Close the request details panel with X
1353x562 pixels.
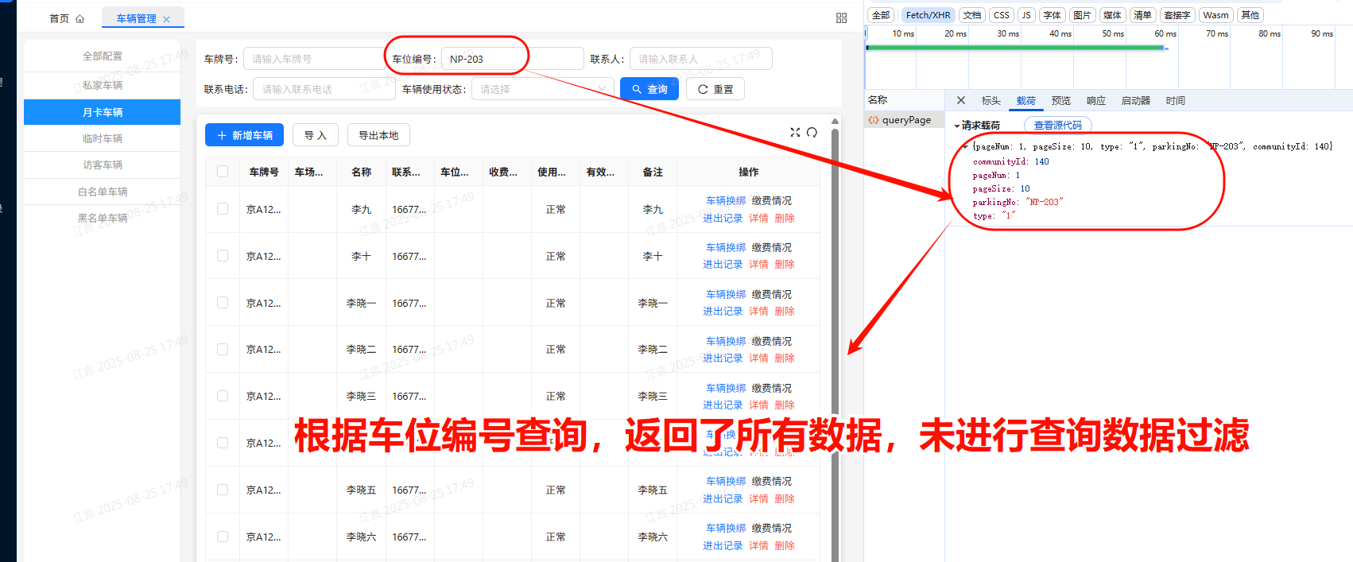pyautogui.click(x=961, y=101)
